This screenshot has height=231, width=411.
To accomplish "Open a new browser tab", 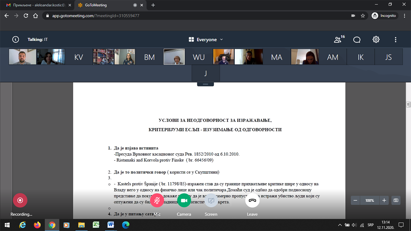I will 153,5.
